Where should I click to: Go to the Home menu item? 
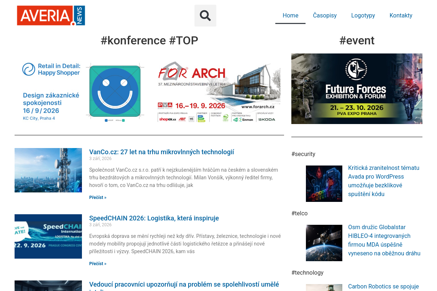[x=290, y=15]
